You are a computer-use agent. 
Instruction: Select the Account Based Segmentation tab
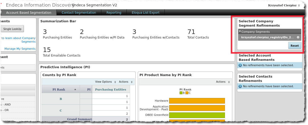pyautogui.click(x=29, y=13)
